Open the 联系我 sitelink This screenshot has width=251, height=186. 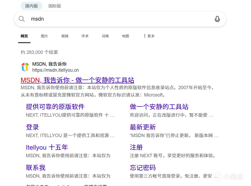pos(36,168)
